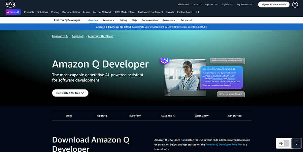Open the top-bar Pricing menu
This screenshot has height=152, width=303.
55,12
